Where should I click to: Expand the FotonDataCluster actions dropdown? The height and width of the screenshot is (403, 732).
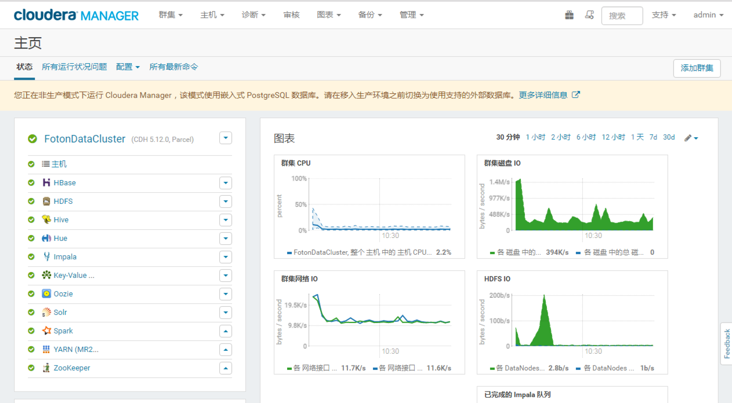226,138
